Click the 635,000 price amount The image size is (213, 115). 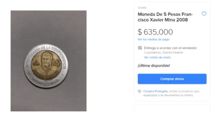pos(158,32)
